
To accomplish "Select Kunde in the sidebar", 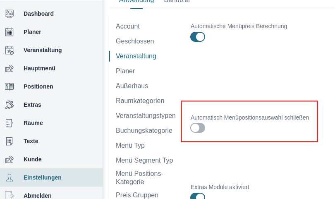I will pos(33,159).
